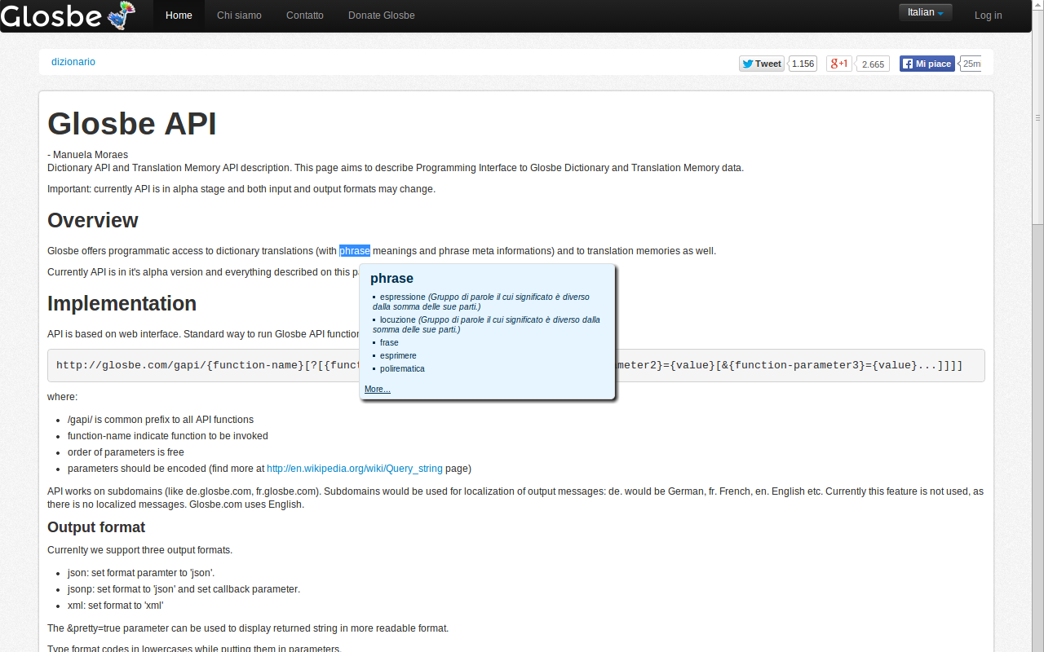Image resolution: width=1044 pixels, height=652 pixels.
Task: Select the translation 'frase' in the popup
Action: tap(389, 343)
